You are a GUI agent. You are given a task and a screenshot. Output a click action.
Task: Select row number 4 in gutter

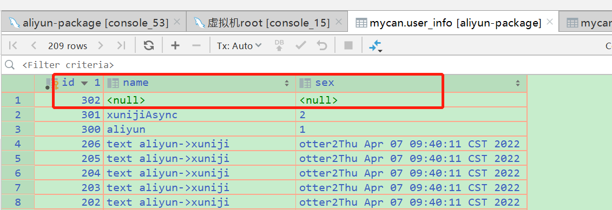pyautogui.click(x=17, y=144)
